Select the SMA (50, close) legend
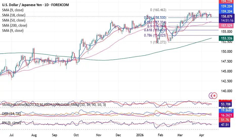Screen dimensions: 236x139 tap(14, 20)
